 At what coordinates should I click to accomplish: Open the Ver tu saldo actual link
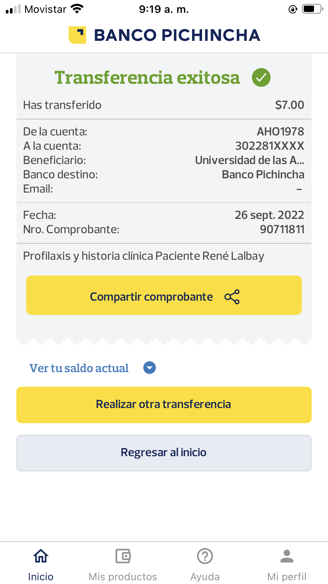pos(79,368)
